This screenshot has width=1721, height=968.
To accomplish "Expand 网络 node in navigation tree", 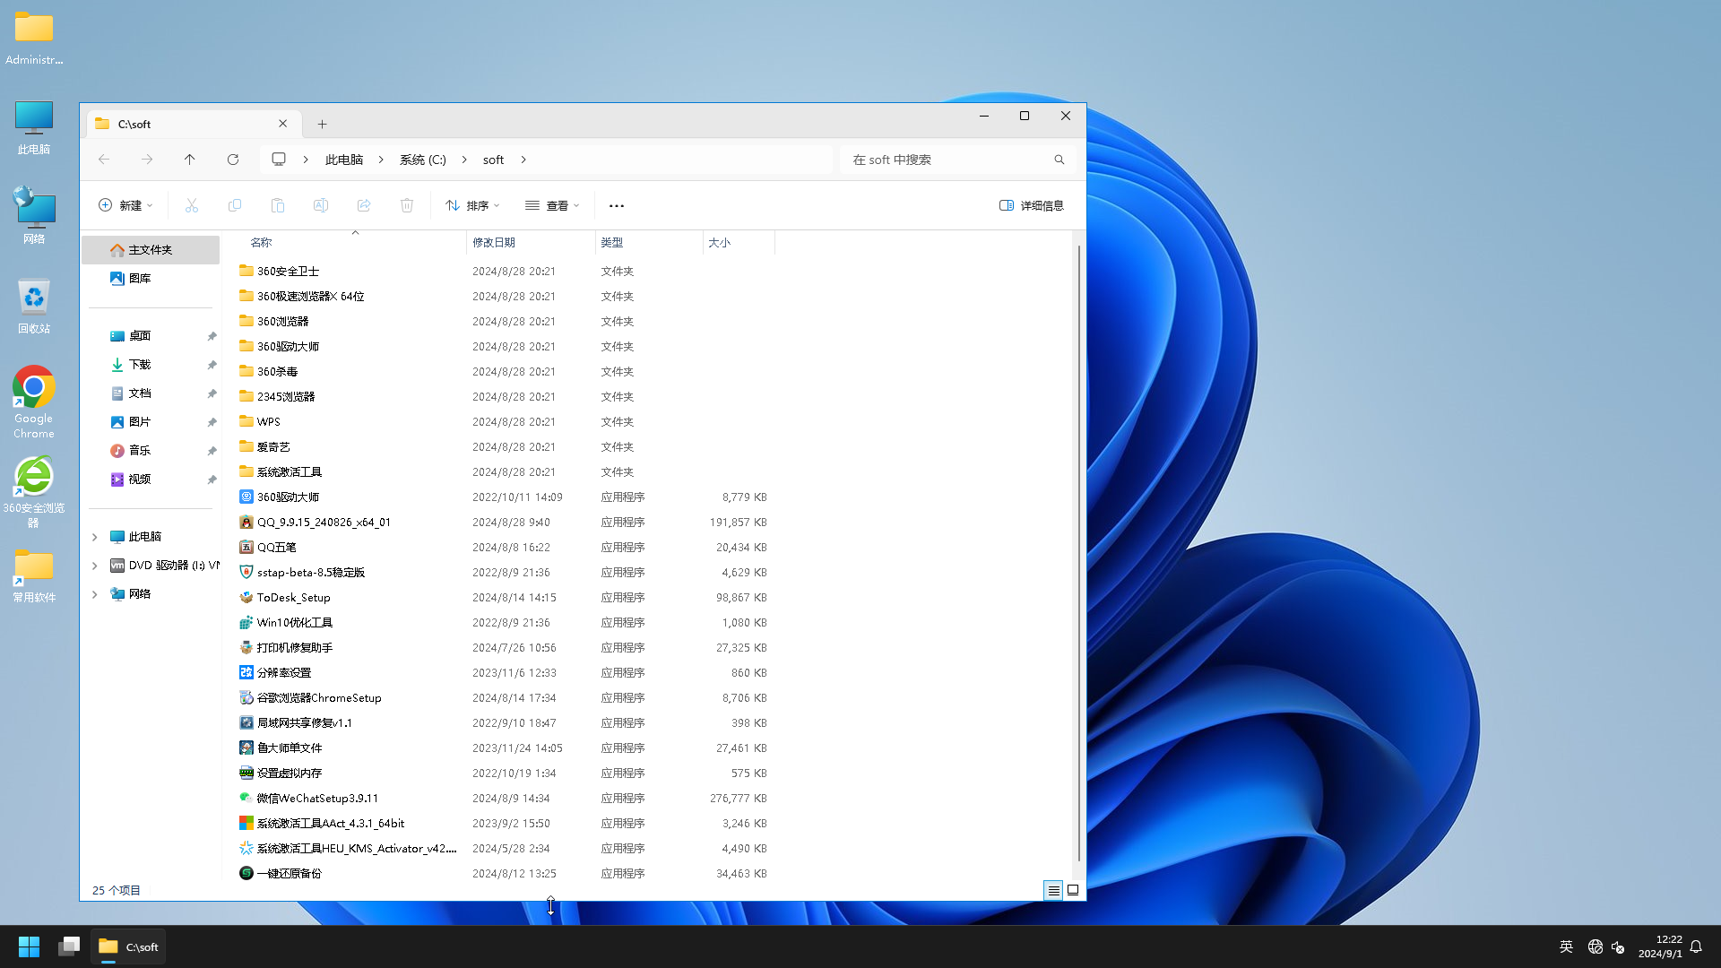I will pyautogui.click(x=95, y=594).
